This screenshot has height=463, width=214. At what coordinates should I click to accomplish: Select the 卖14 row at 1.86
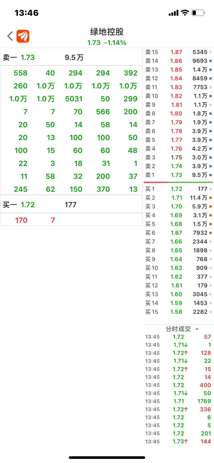[x=178, y=61]
